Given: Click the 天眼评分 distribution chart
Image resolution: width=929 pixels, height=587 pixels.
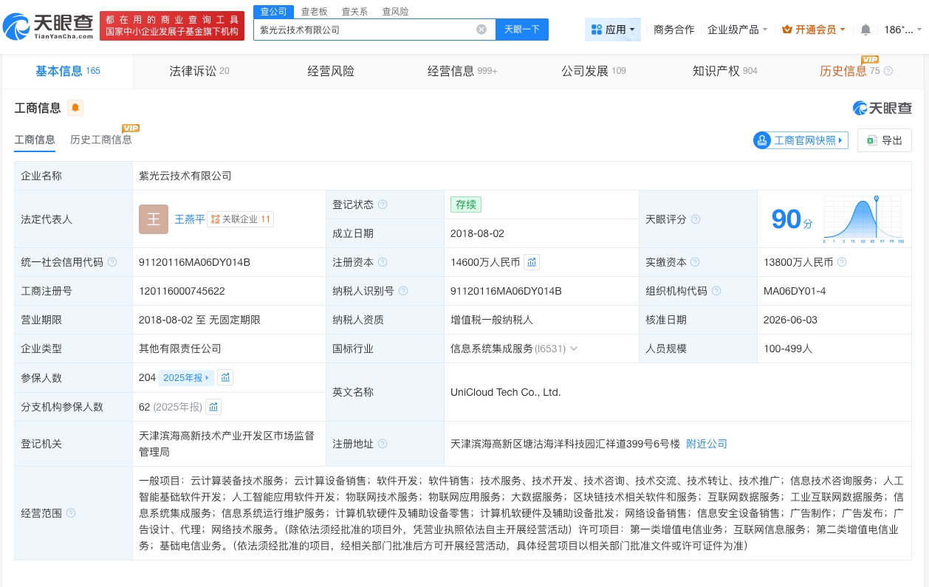Looking at the screenshot, I should pos(863,219).
